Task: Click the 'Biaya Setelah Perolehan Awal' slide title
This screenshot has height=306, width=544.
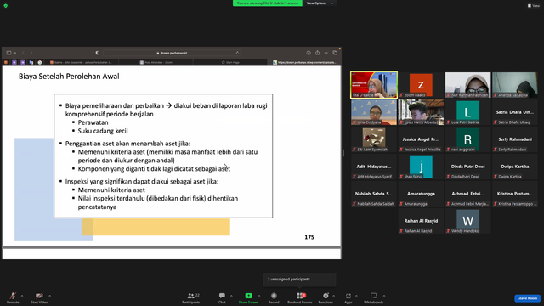Action: point(69,76)
